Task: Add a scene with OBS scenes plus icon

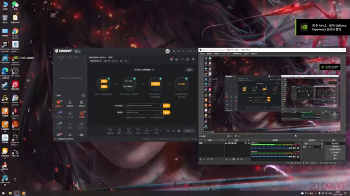Action: coord(200,159)
